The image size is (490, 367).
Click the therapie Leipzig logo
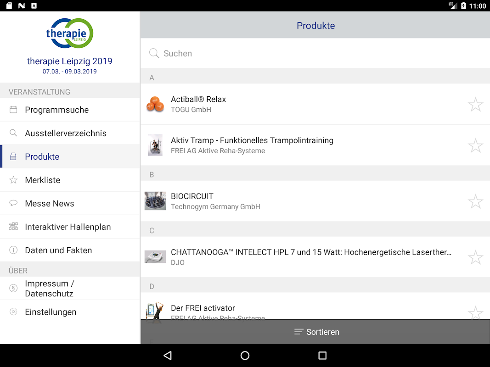pos(69,33)
